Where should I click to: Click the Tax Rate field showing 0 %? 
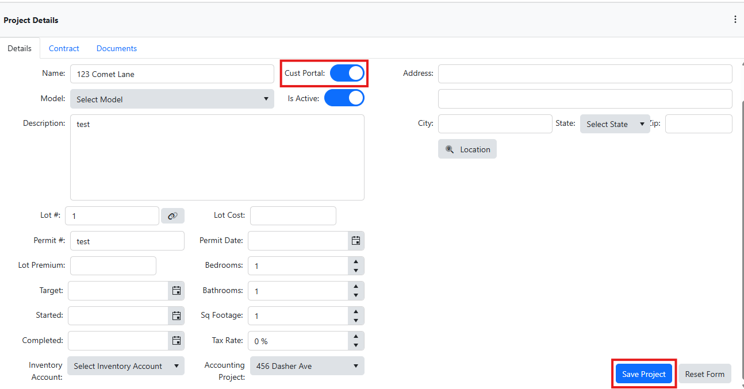point(298,341)
